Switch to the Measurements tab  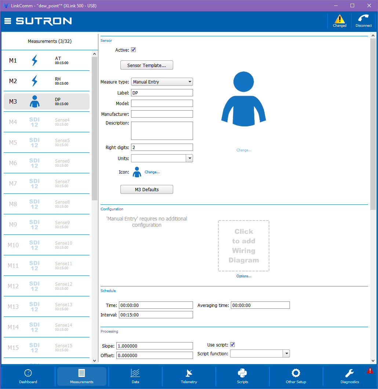coord(82,376)
